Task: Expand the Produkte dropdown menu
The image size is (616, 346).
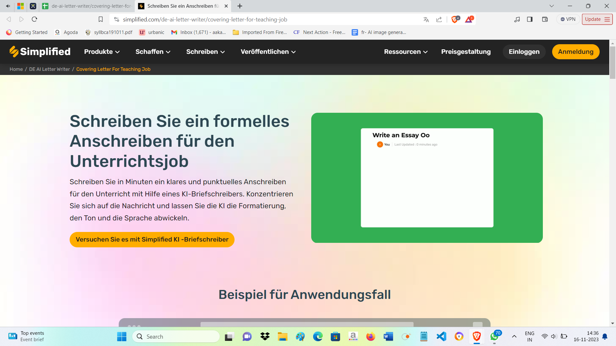Action: click(x=102, y=52)
